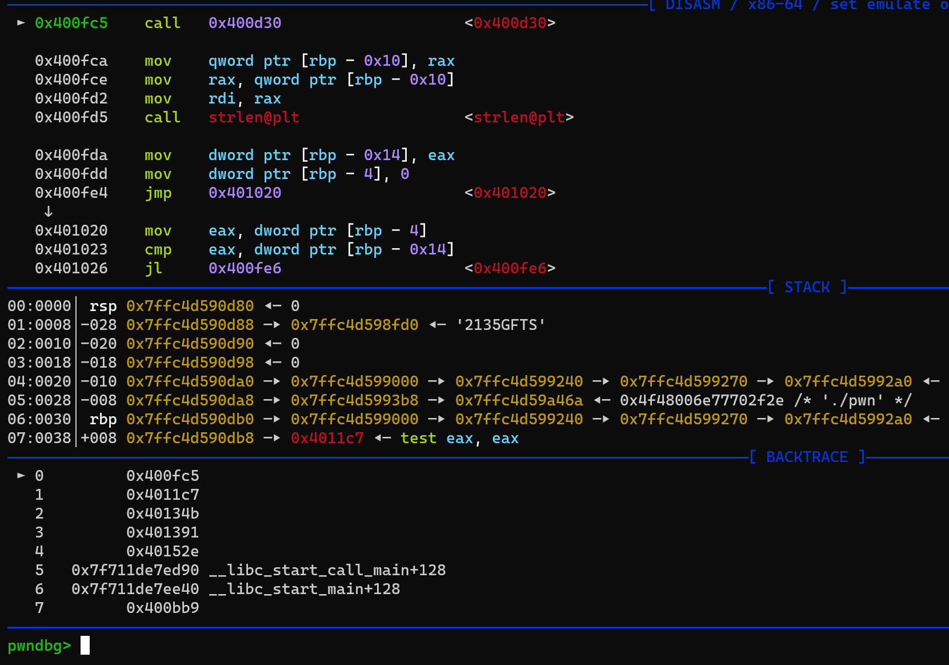Click the './pwn' comment value
Screen dimensions: 949x665
click(x=852, y=400)
